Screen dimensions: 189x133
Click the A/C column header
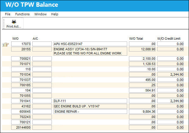[x=35, y=39]
